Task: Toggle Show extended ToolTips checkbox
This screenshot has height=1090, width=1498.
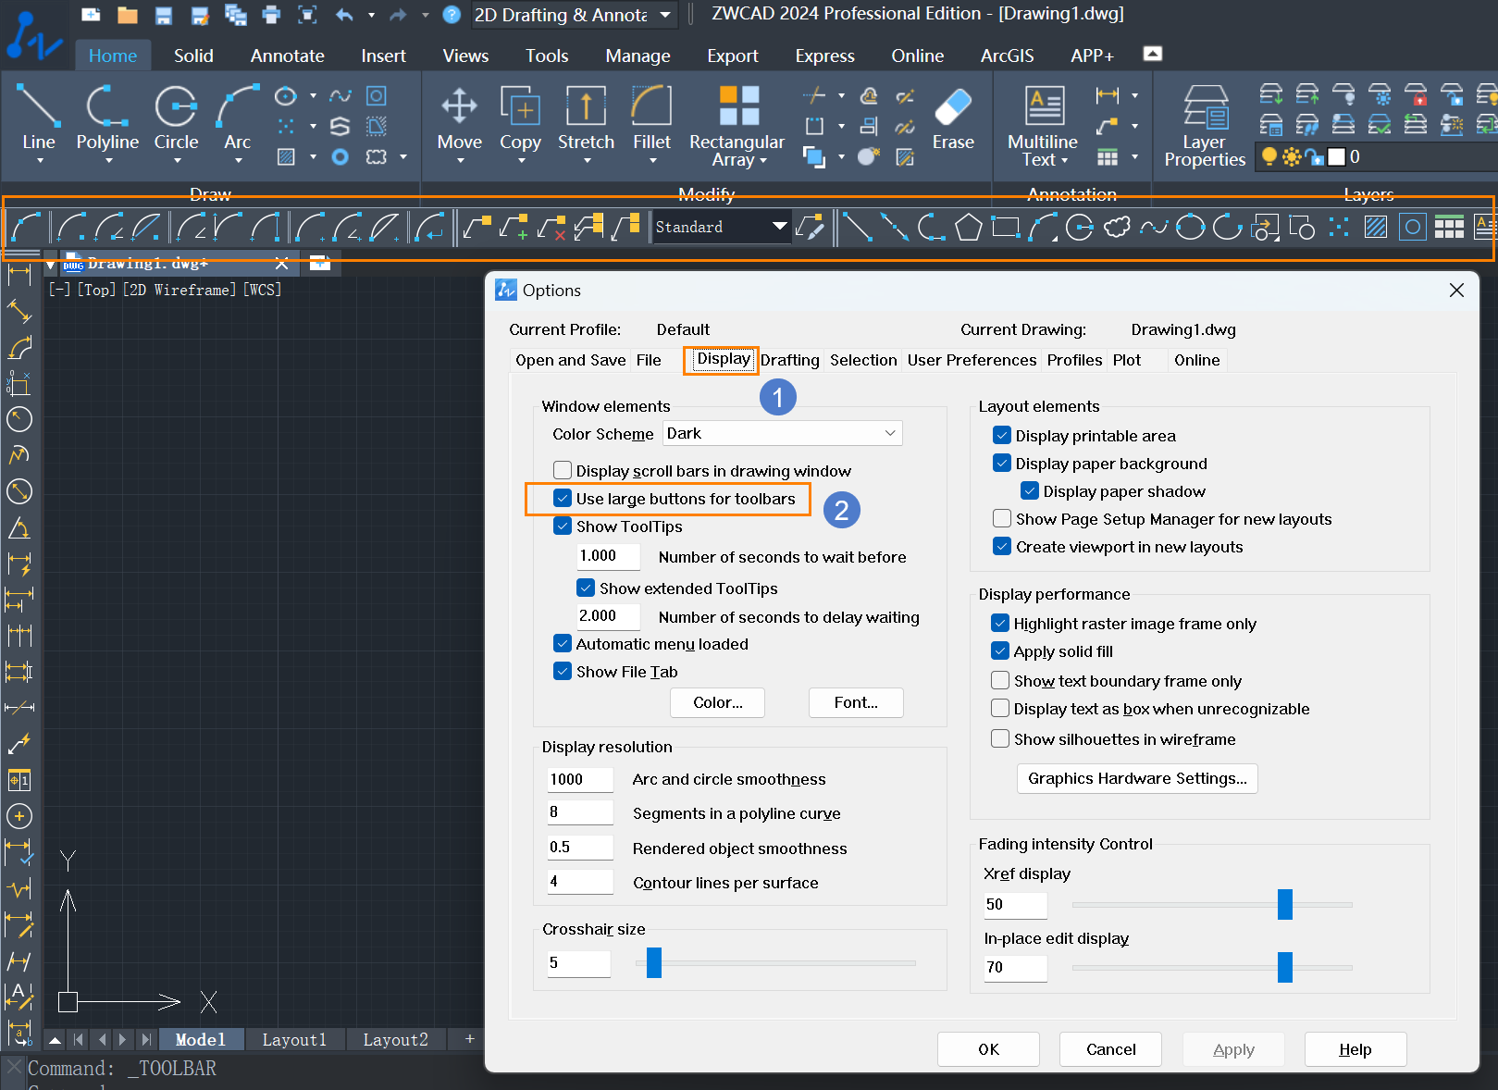Action: [x=586, y=588]
